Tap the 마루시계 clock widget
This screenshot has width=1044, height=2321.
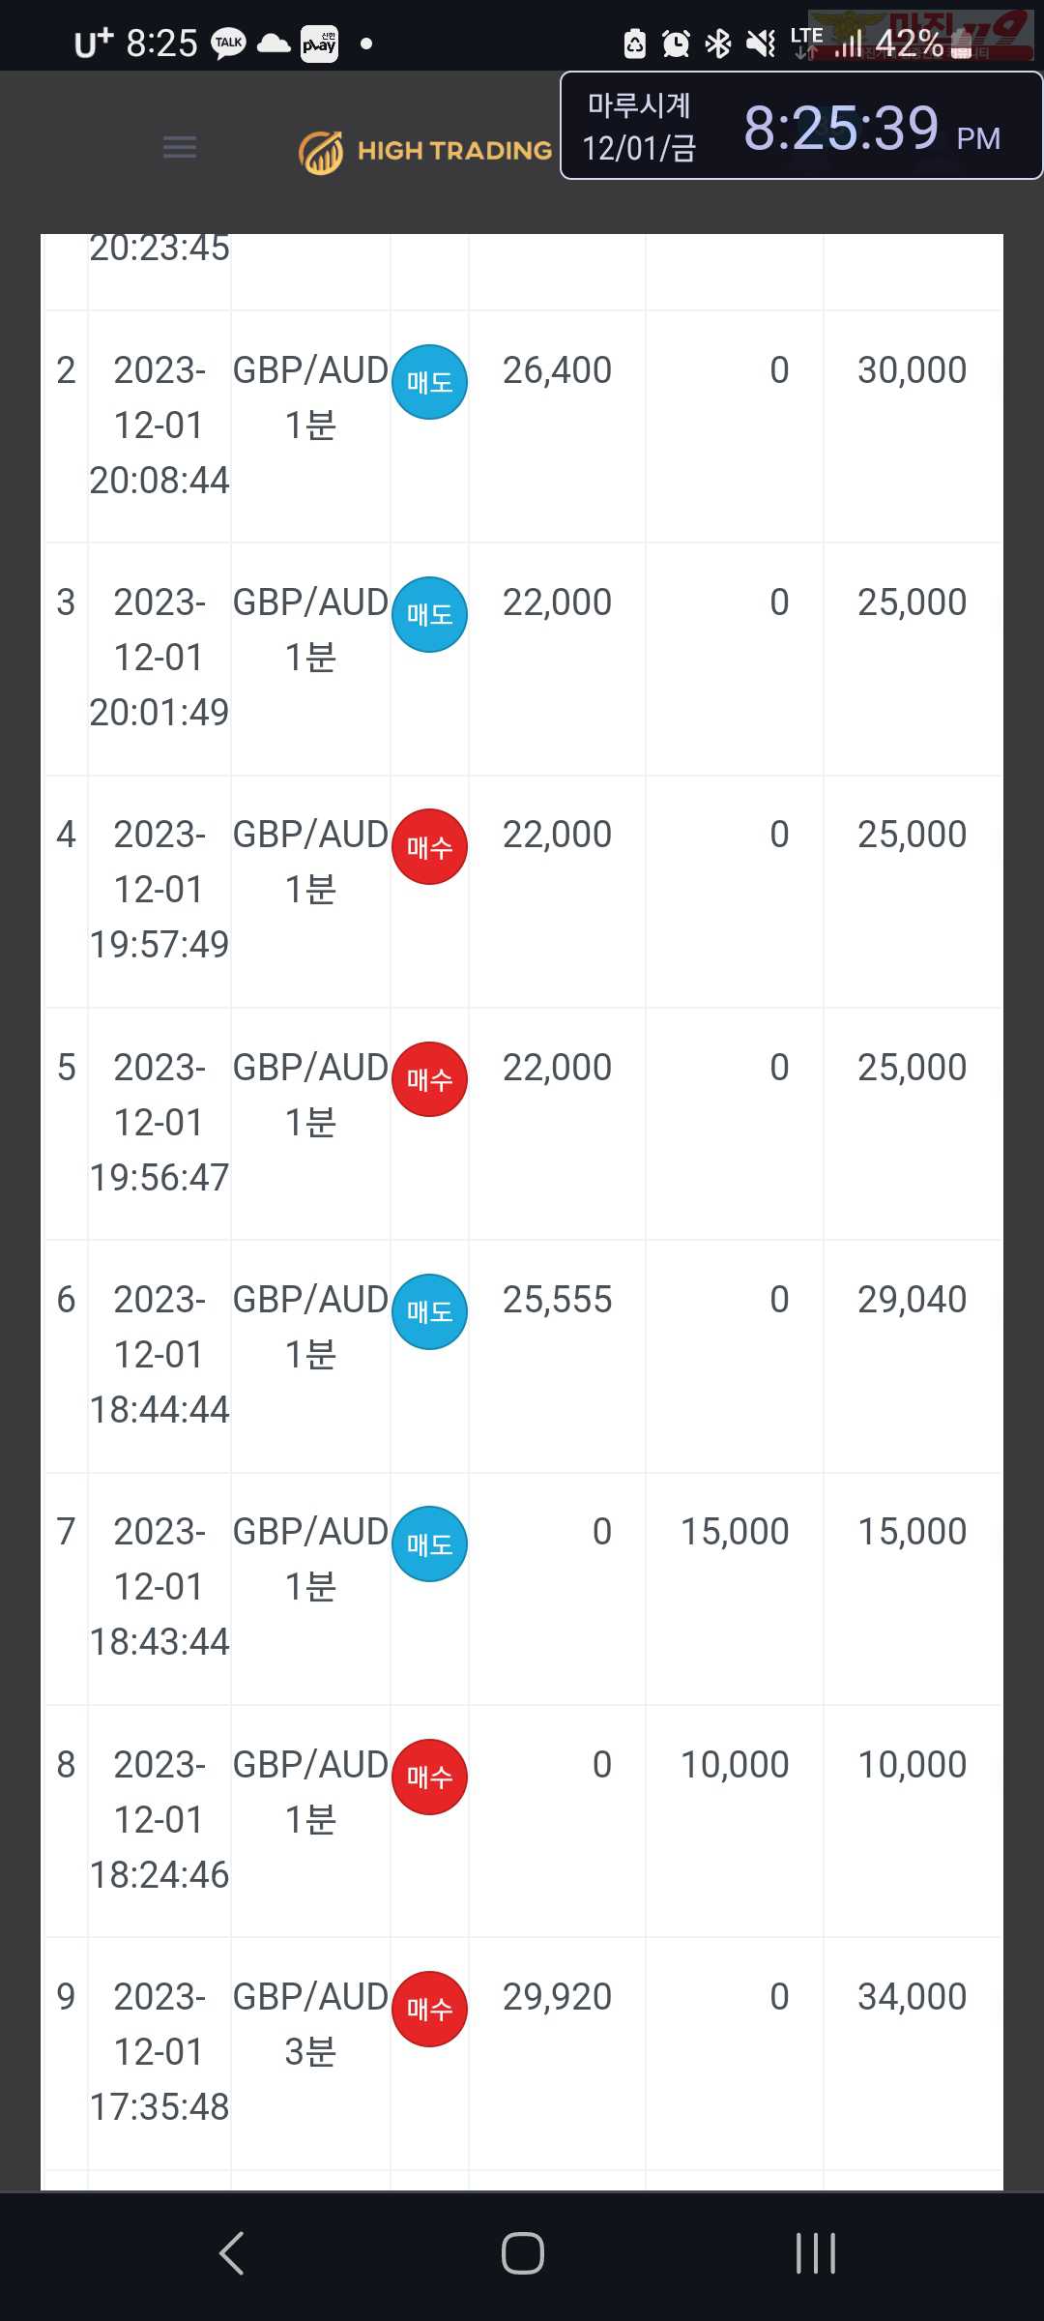coord(801,126)
